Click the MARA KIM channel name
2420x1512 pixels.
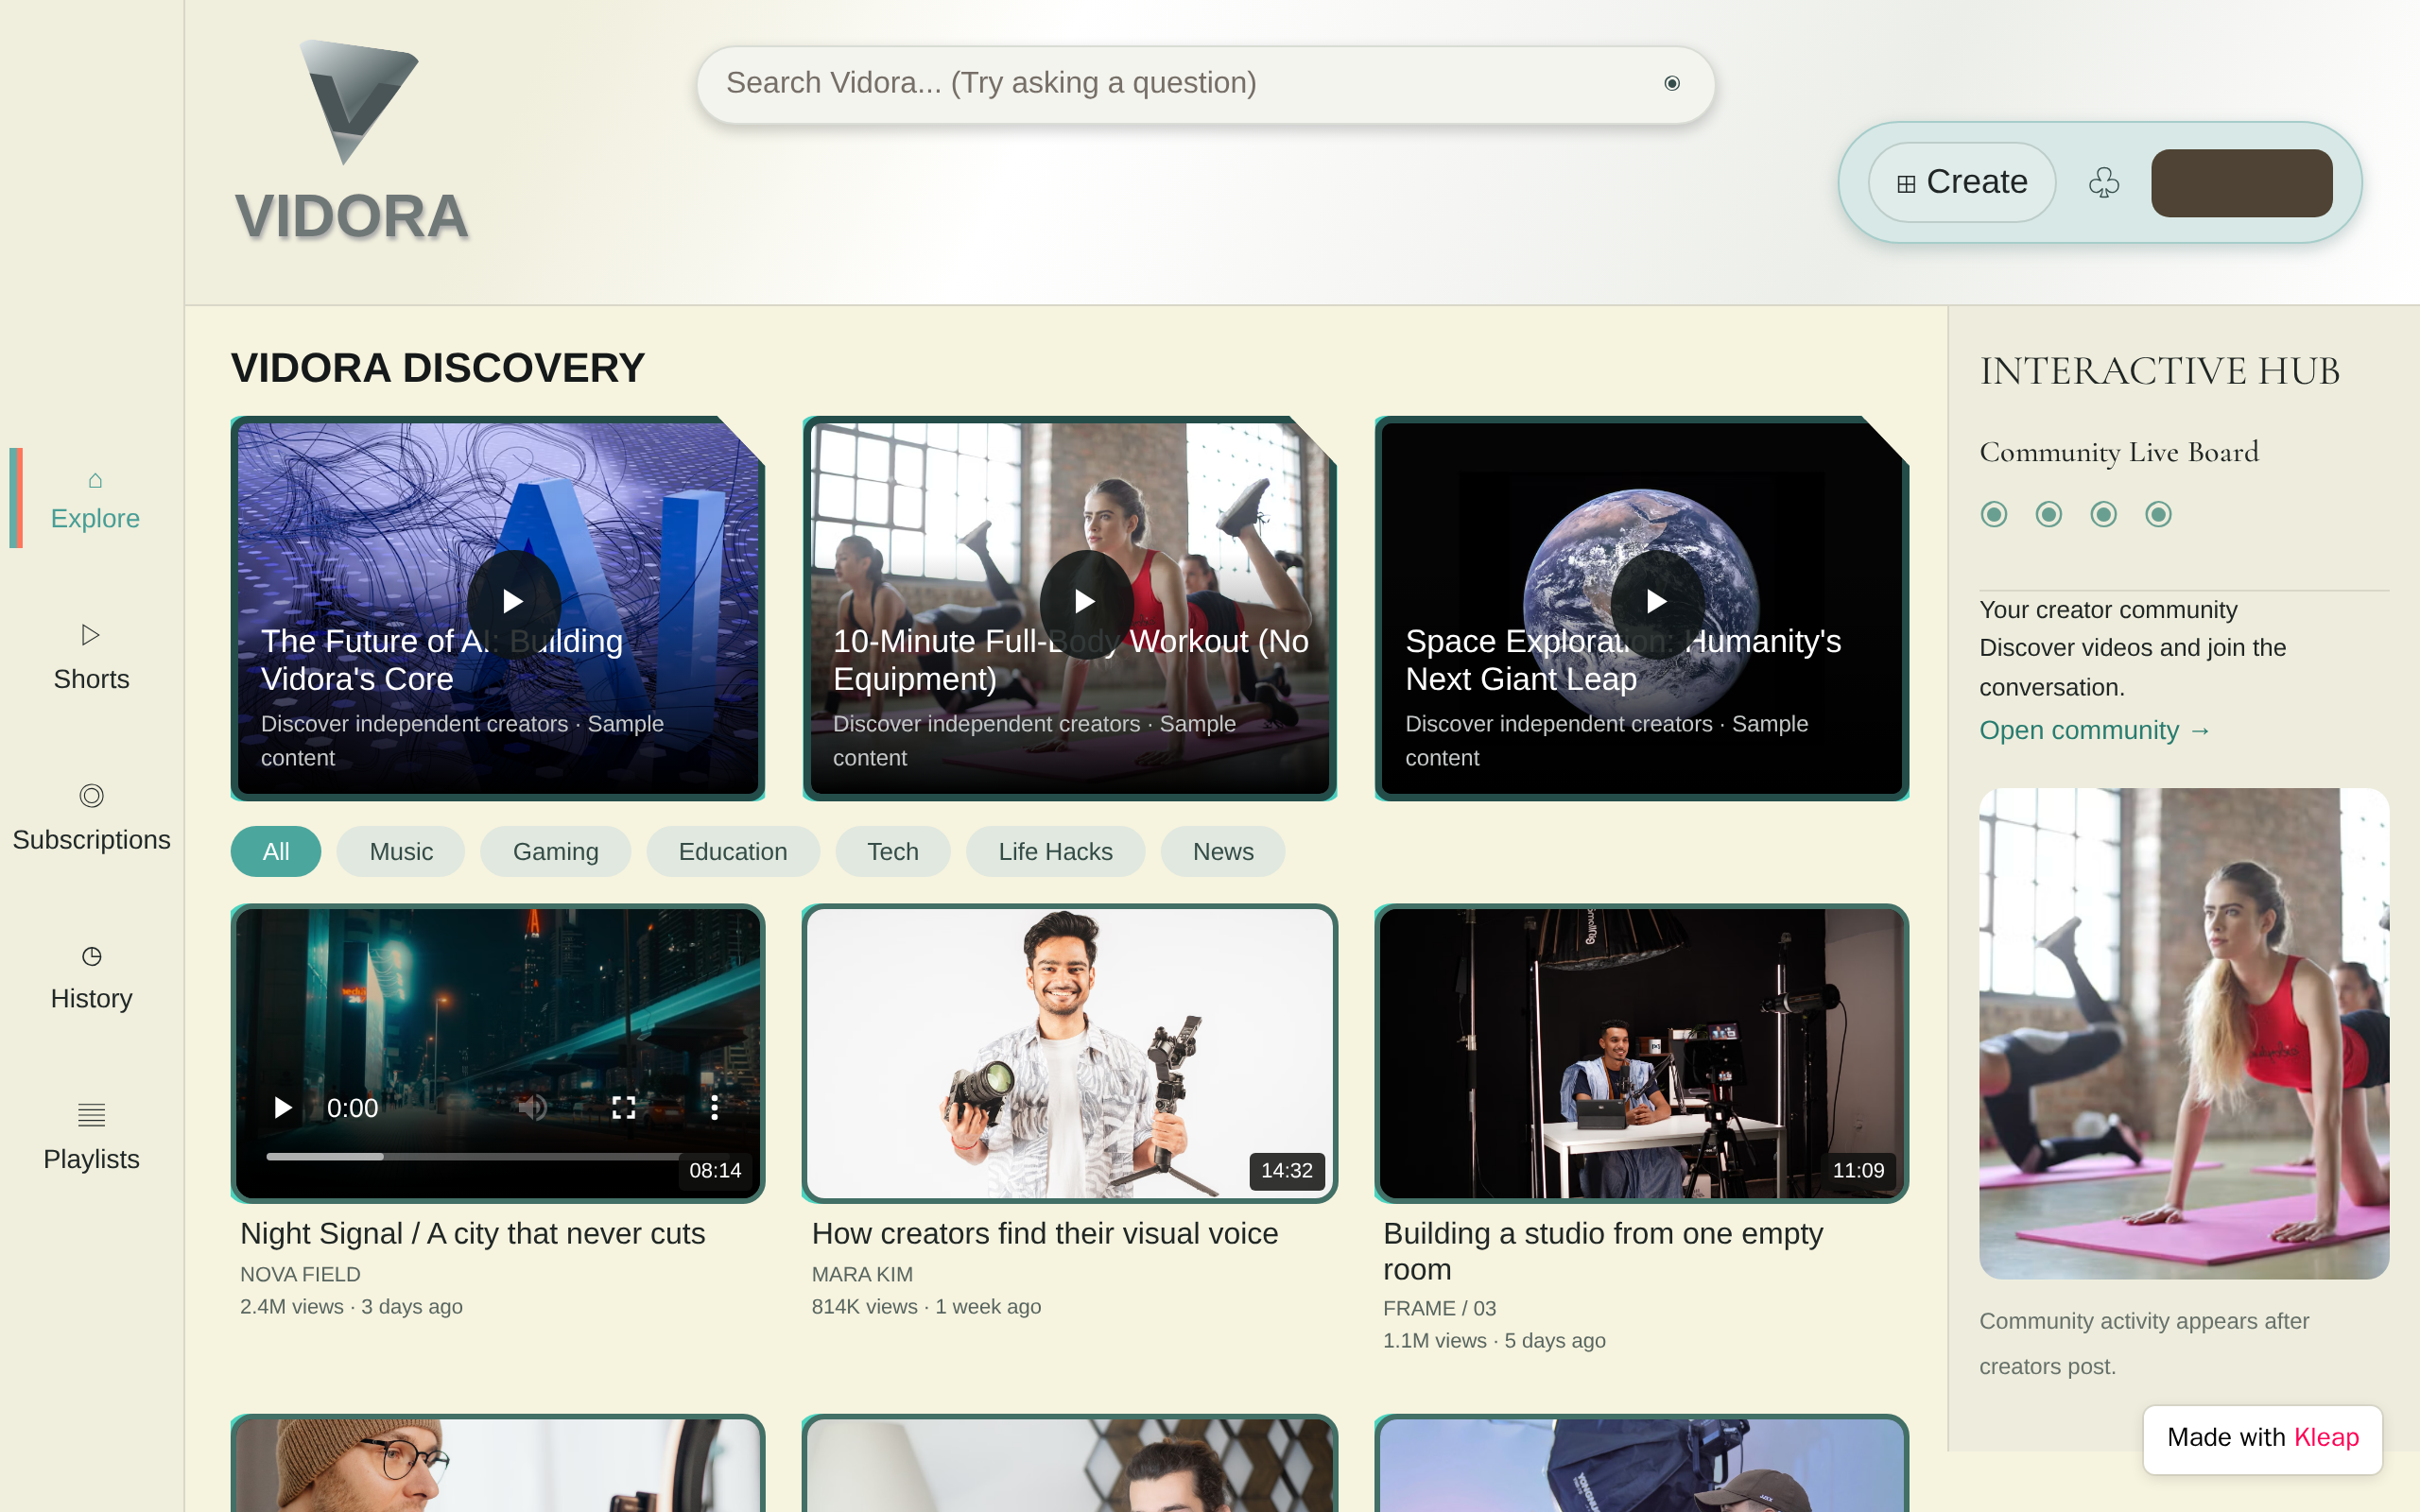(862, 1274)
